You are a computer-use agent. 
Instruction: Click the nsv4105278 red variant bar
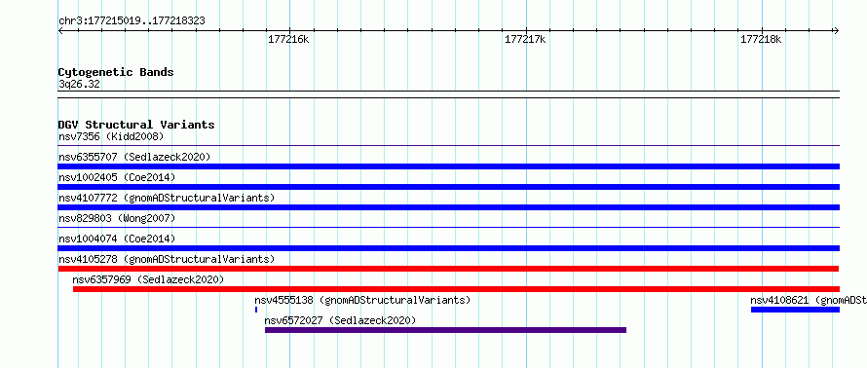click(x=449, y=269)
